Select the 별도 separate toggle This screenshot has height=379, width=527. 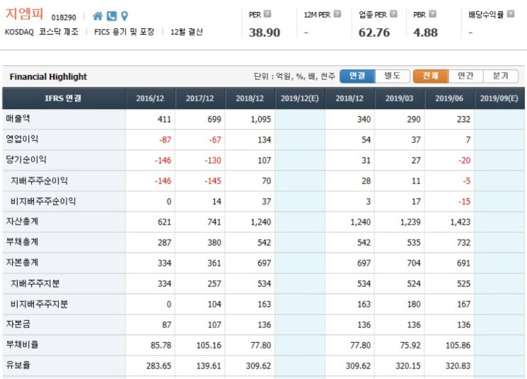[x=392, y=76]
